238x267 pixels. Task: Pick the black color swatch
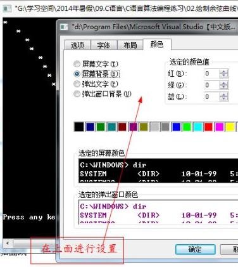pos(79,127)
